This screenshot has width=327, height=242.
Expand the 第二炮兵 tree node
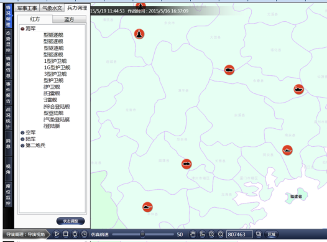pyautogui.click(x=22, y=146)
